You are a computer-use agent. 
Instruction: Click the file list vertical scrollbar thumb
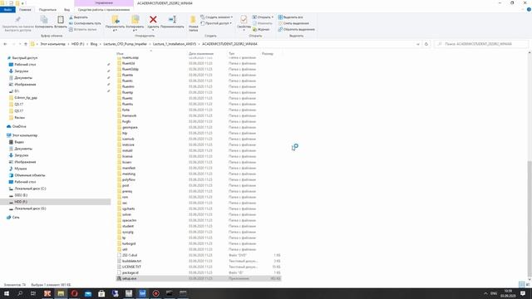click(530, 219)
